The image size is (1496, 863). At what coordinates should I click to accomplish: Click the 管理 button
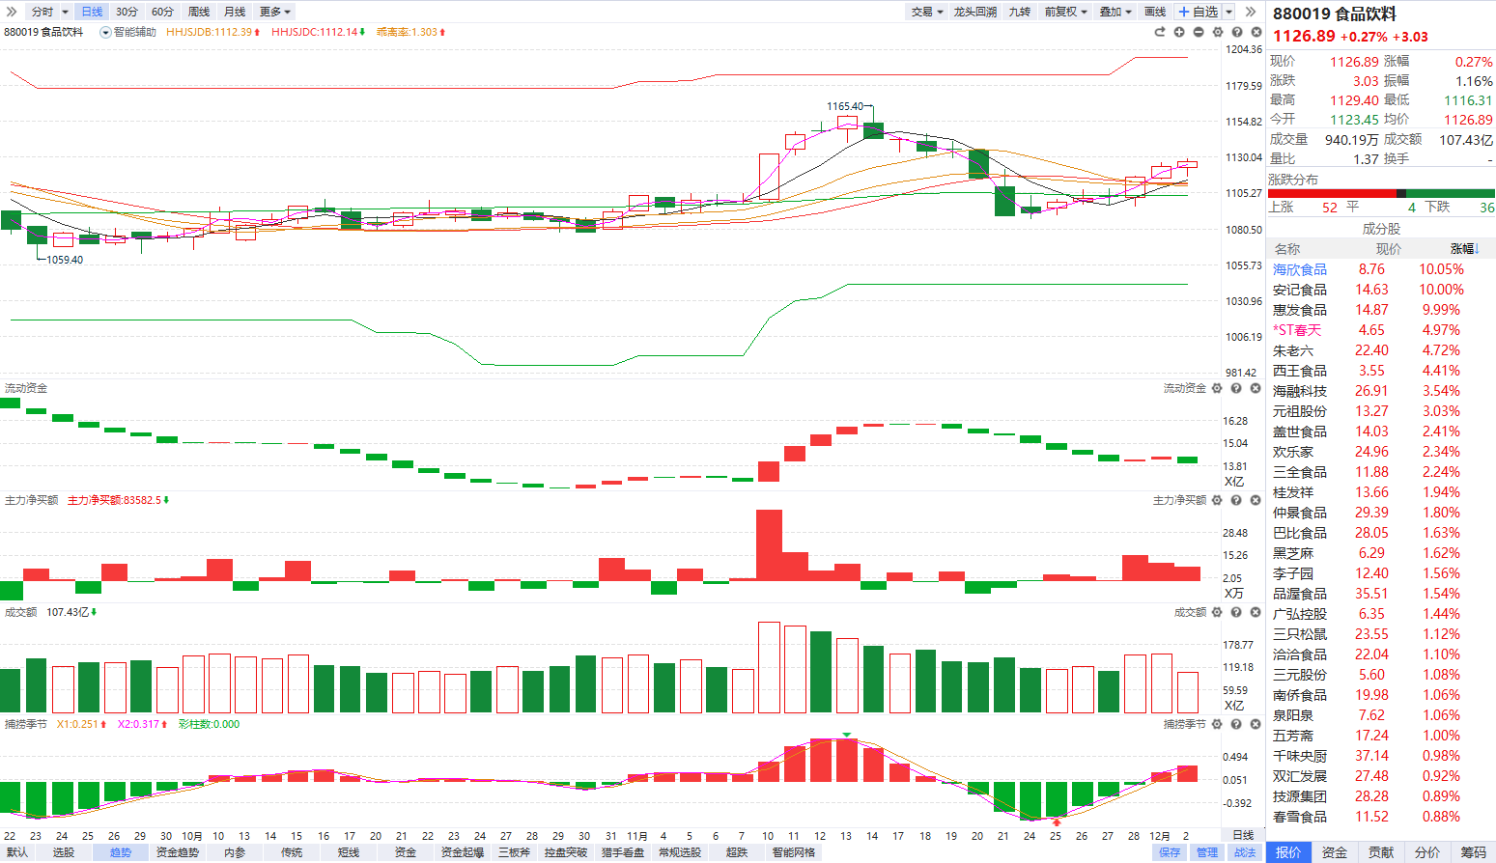1207,852
